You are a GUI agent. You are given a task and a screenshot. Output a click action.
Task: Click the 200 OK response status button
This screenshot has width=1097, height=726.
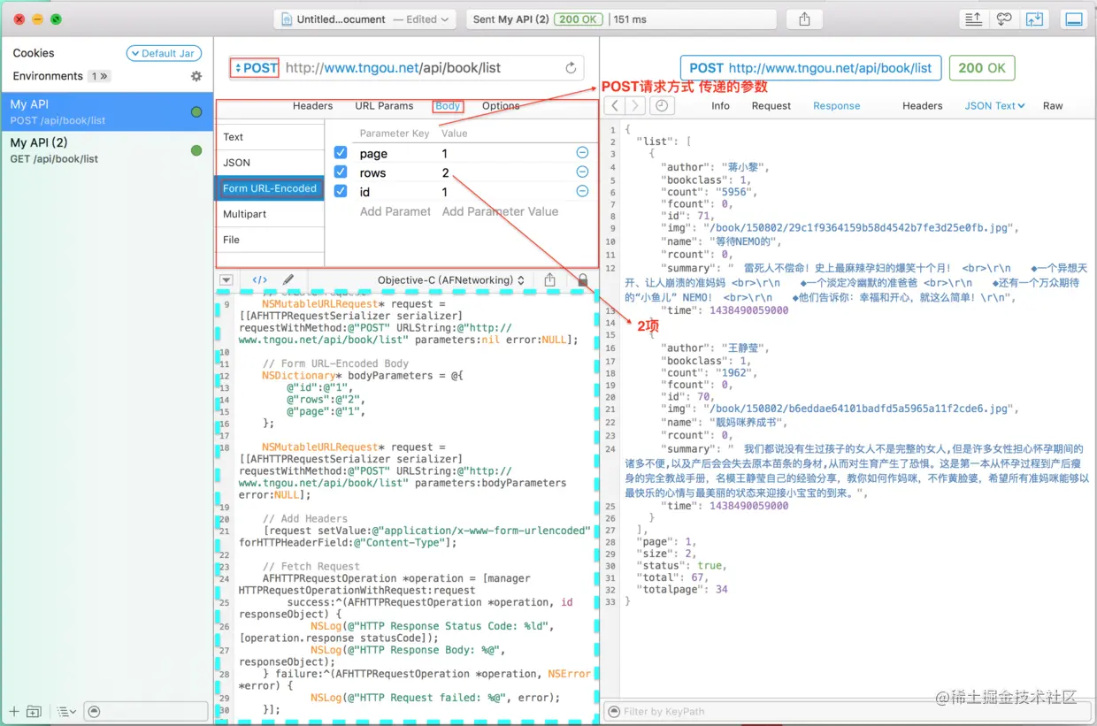click(982, 68)
